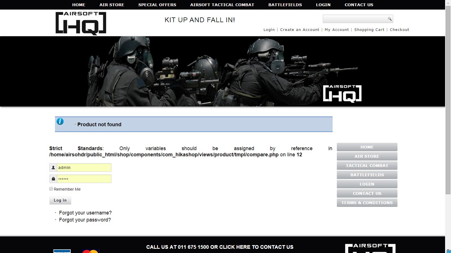Tick the Remember Me checkbox
The height and width of the screenshot is (253, 451).
(51, 189)
